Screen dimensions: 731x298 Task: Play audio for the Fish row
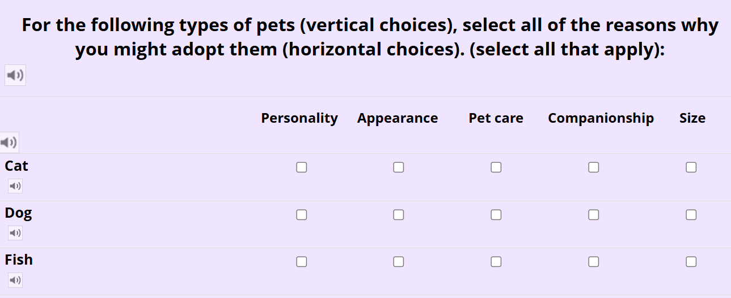point(15,280)
